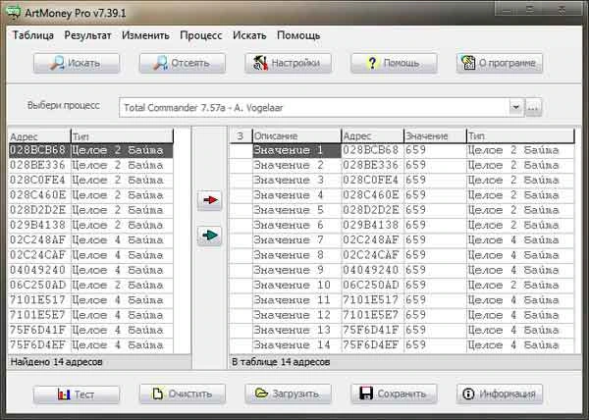Click the Значение column header
589x420 pixels.
pyautogui.click(x=435, y=135)
